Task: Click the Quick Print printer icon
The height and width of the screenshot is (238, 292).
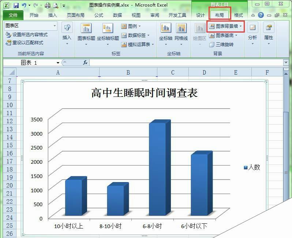Action: (x=48, y=5)
